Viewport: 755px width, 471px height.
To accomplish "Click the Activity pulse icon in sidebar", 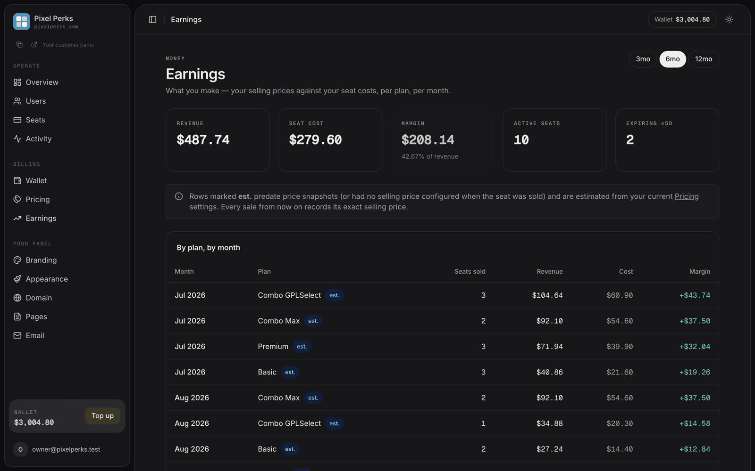I will click(17, 138).
